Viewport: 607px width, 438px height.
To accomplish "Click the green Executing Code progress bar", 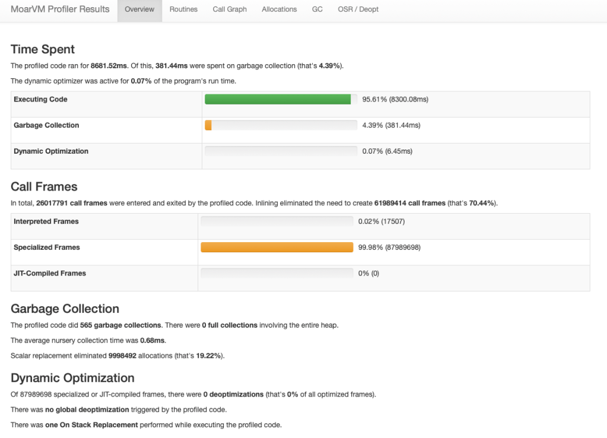I will (278, 99).
